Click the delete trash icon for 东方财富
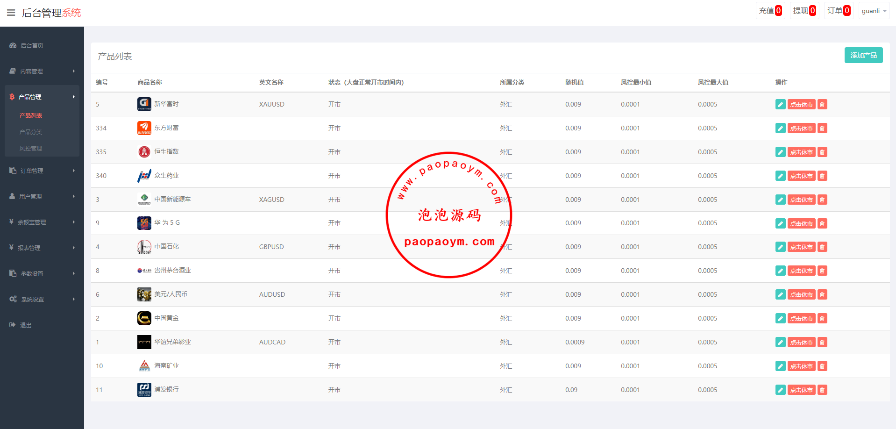Viewport: 896px width, 429px height. coord(822,128)
